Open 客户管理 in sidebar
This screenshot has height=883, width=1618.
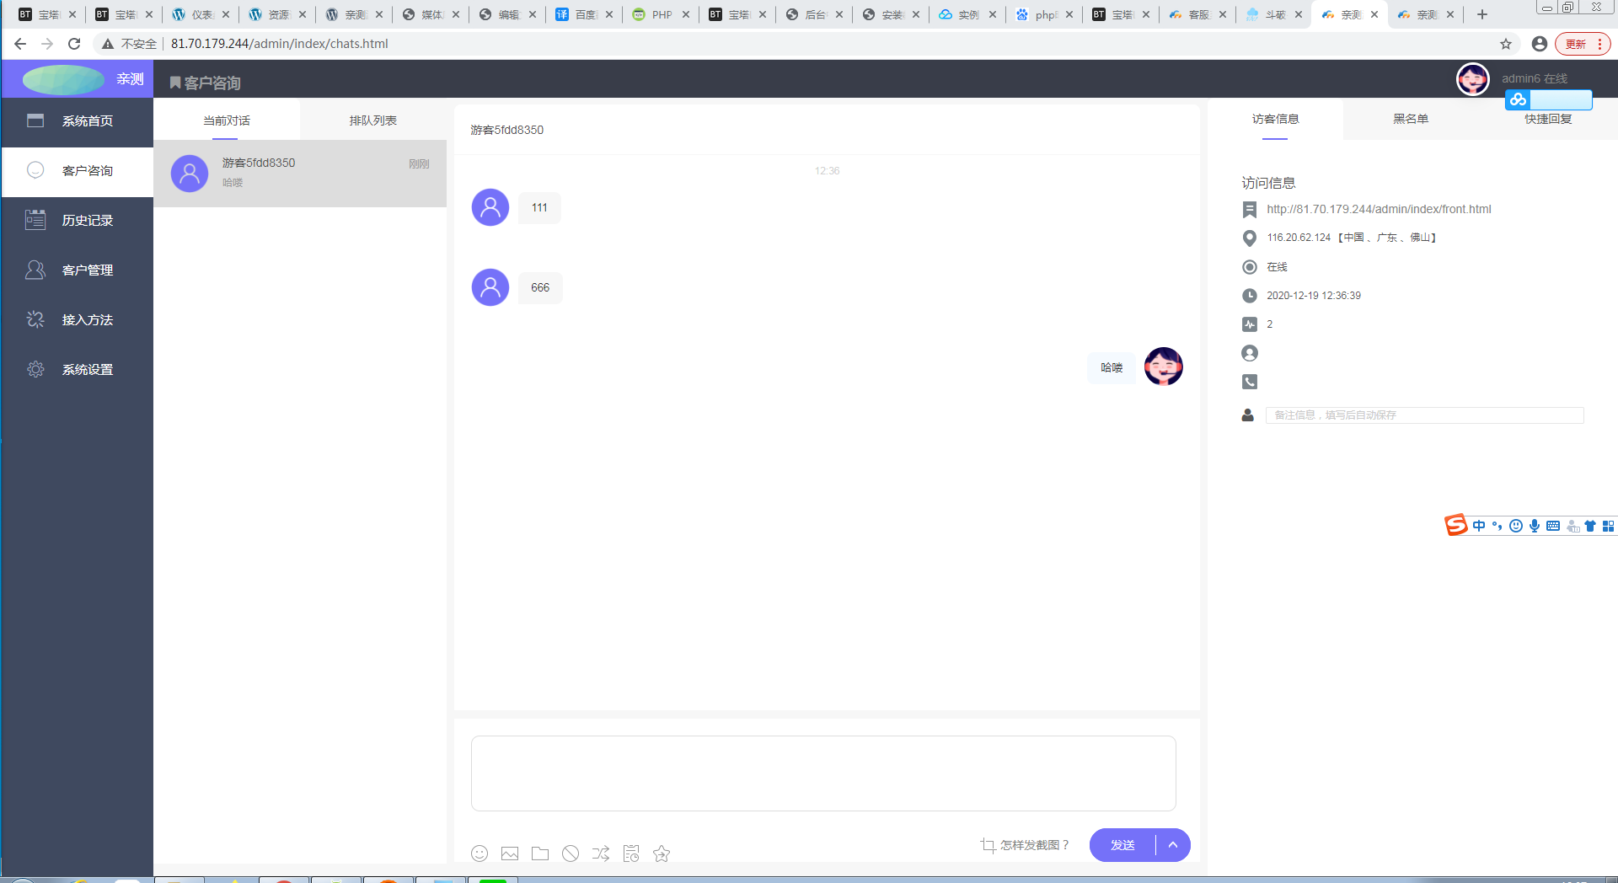click(78, 270)
